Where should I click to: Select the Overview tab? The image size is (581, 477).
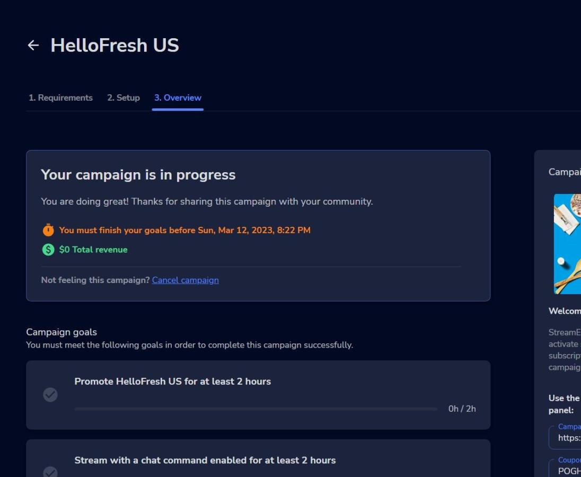(178, 98)
